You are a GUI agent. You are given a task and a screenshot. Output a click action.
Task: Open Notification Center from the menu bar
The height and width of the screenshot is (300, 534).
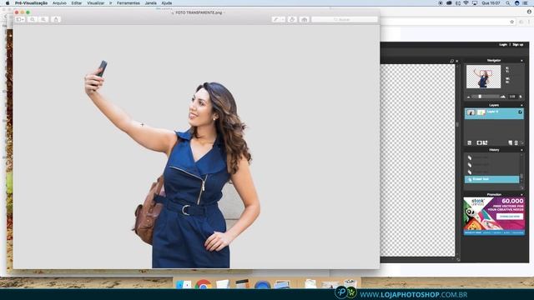525,3
